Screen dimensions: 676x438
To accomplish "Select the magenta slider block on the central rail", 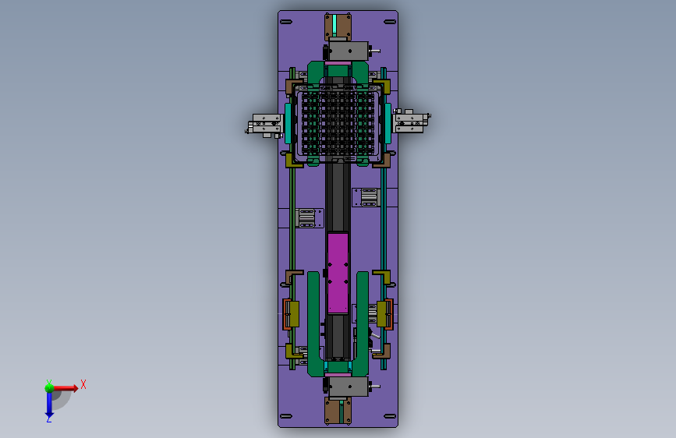I will (x=338, y=273).
